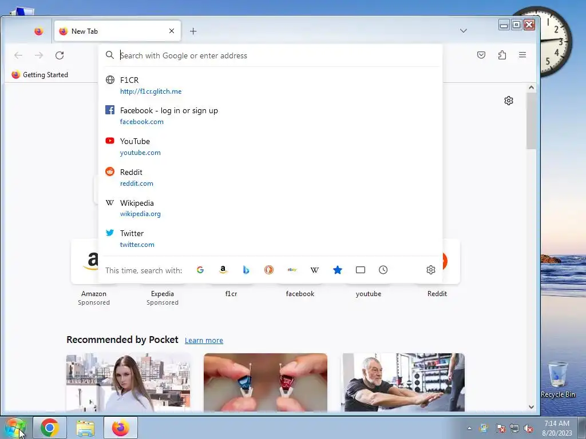
Task: Open Save to Pocket toolbar icon
Action: coord(481,55)
